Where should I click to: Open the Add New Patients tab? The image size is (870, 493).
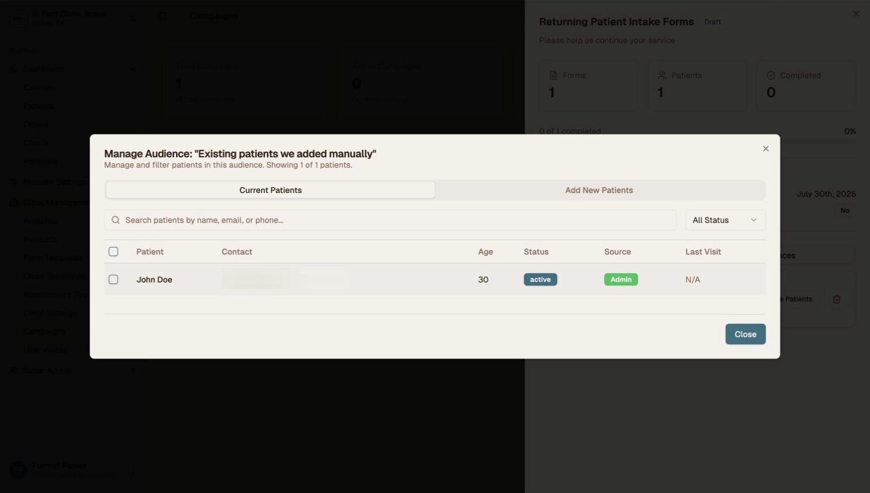pyautogui.click(x=598, y=190)
